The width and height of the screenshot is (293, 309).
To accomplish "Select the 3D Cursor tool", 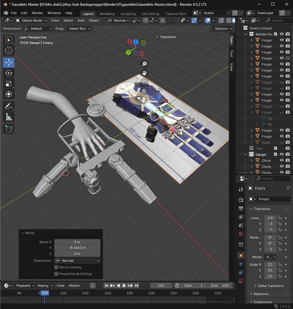I will point(8,50).
